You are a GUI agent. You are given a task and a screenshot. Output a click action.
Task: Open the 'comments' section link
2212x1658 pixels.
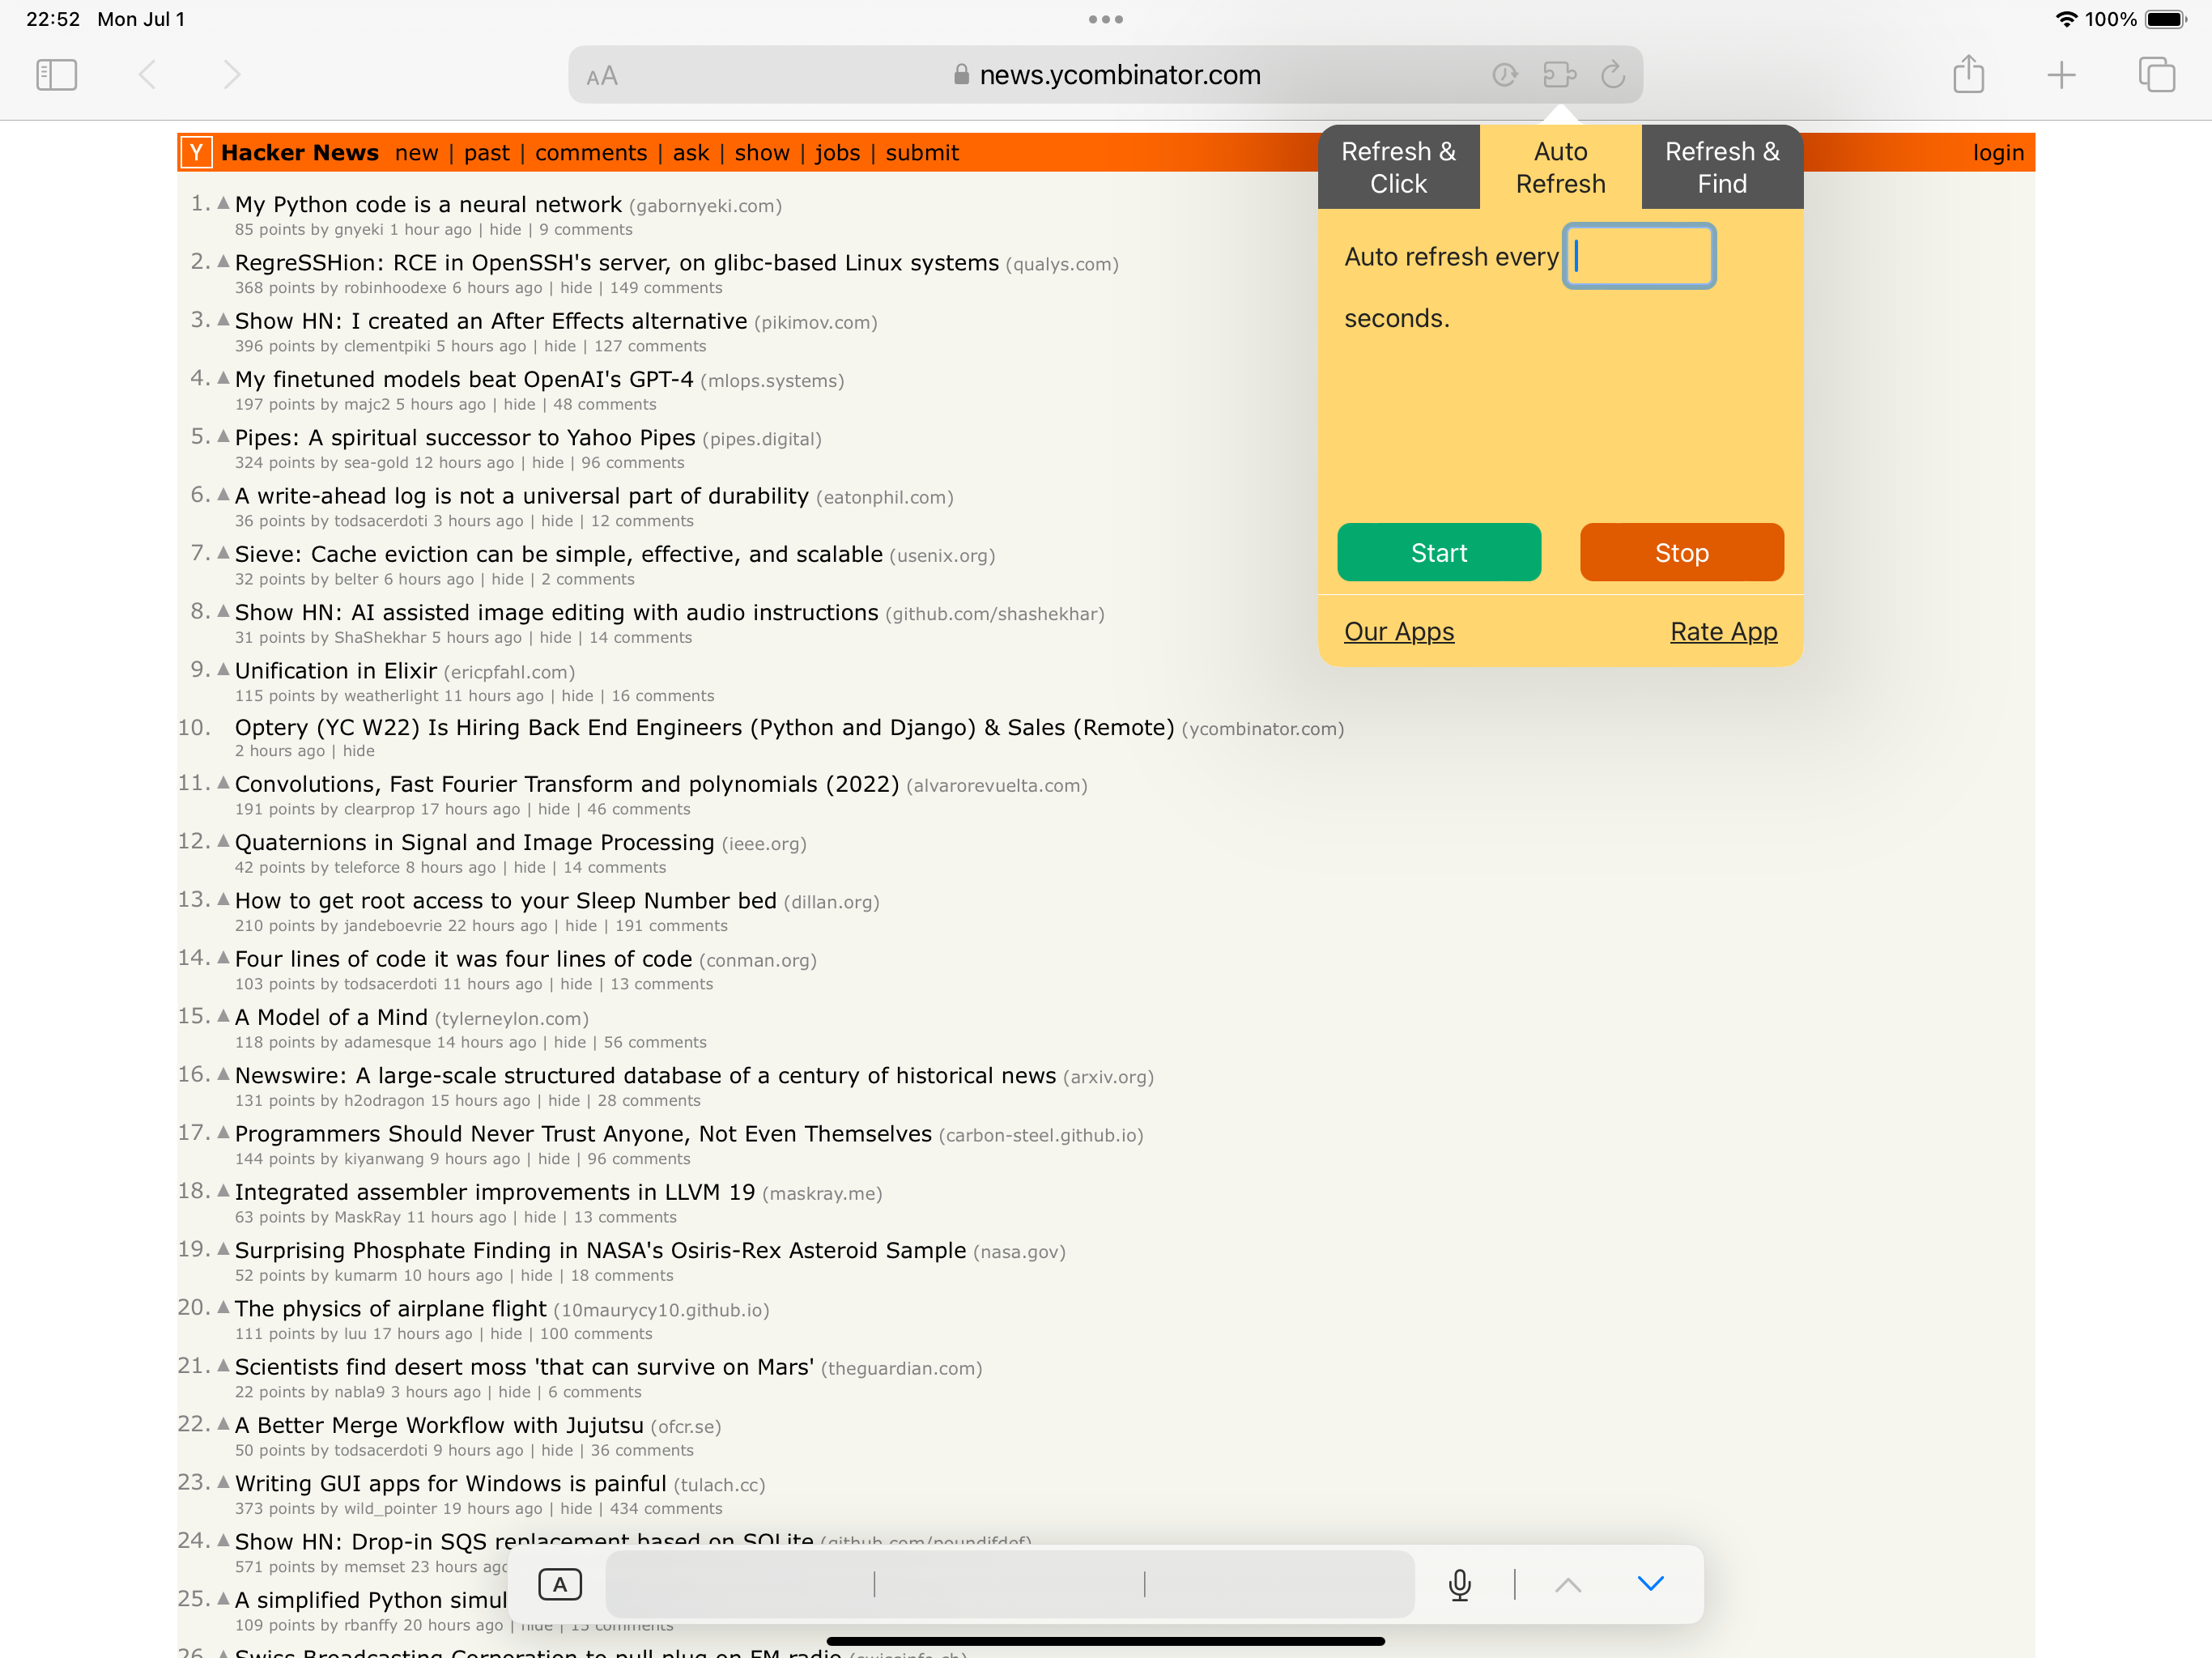click(591, 153)
